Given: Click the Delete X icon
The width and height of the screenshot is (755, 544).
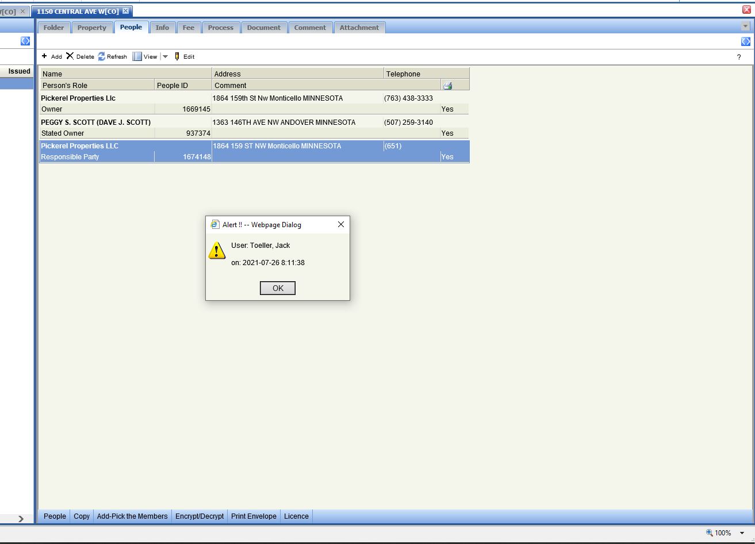Looking at the screenshot, I should tap(70, 56).
